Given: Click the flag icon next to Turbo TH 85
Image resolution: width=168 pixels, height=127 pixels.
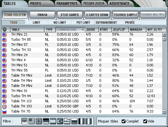Looking at the screenshot, I should click(x=4, y=40).
